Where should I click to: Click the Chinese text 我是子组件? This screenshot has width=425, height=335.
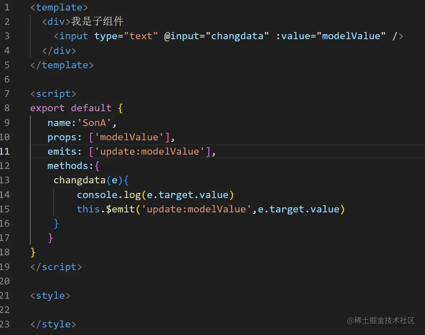[x=97, y=21]
